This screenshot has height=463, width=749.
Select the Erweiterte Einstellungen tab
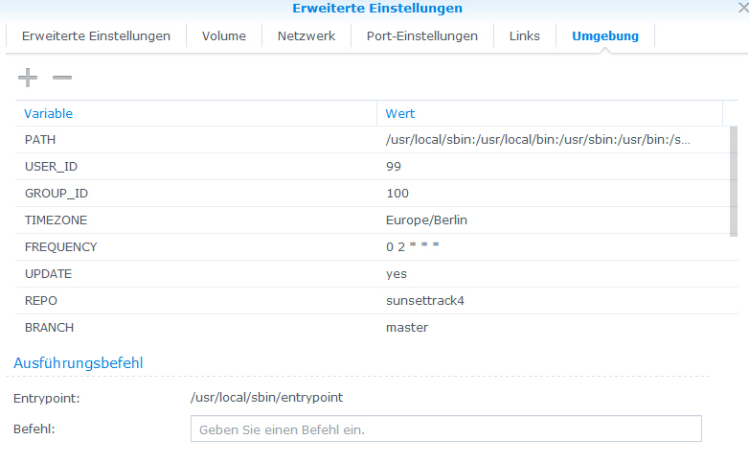96,35
